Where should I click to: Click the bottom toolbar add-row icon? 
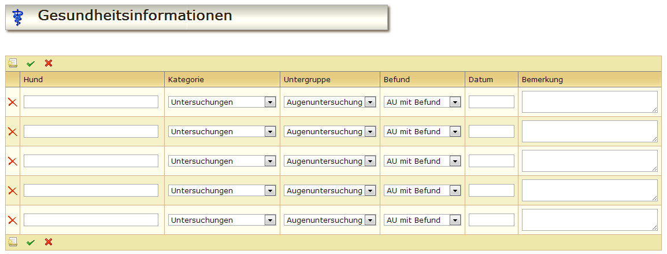(x=13, y=242)
